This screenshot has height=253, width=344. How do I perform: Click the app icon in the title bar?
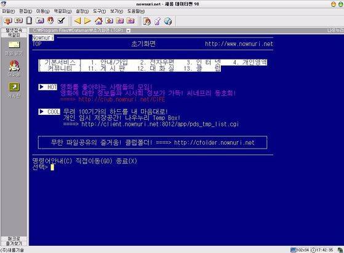tap(3, 3)
